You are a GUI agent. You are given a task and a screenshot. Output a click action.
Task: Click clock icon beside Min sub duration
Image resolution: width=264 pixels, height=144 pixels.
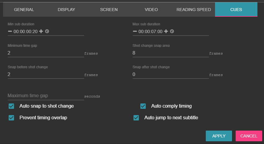[47, 31]
